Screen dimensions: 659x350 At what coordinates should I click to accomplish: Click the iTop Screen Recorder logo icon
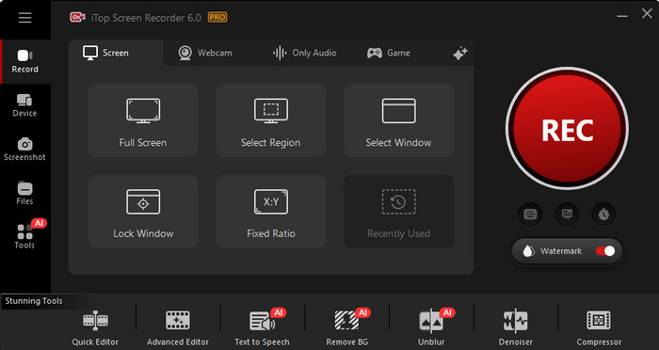77,17
